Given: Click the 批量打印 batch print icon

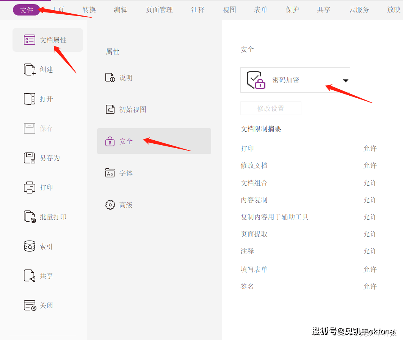Looking at the screenshot, I should pyautogui.click(x=30, y=217).
